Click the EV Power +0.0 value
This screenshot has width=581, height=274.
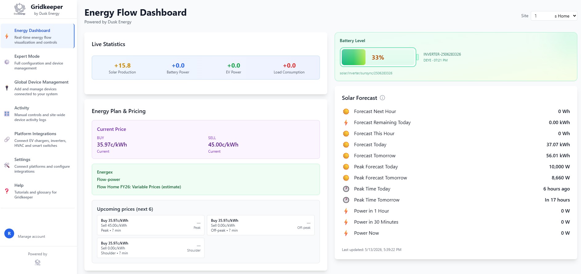[234, 65]
